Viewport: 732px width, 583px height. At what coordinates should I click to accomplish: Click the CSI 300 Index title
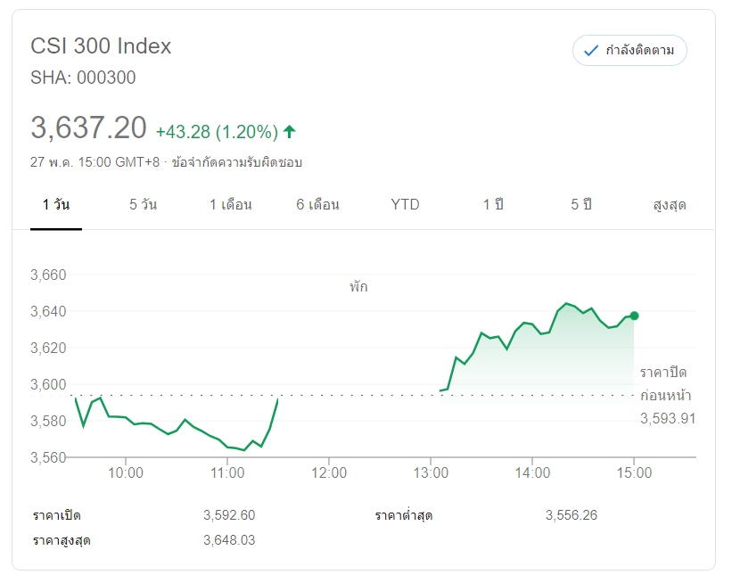[x=101, y=46]
